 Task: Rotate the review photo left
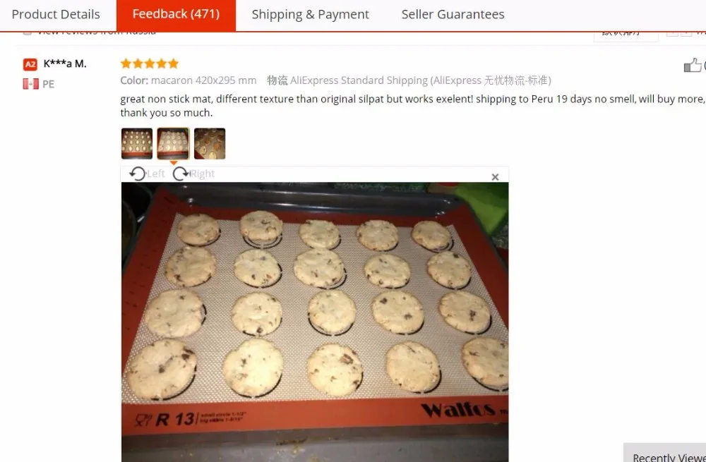coord(147,174)
